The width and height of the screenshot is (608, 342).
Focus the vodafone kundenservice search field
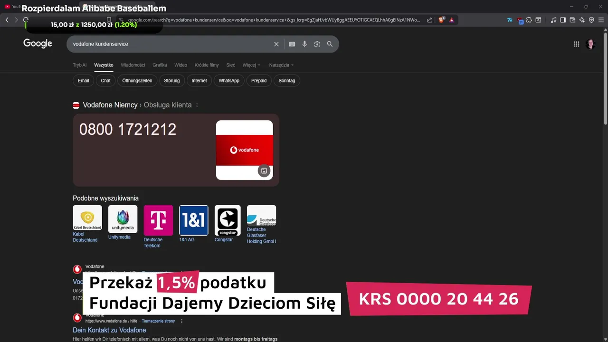(x=171, y=44)
